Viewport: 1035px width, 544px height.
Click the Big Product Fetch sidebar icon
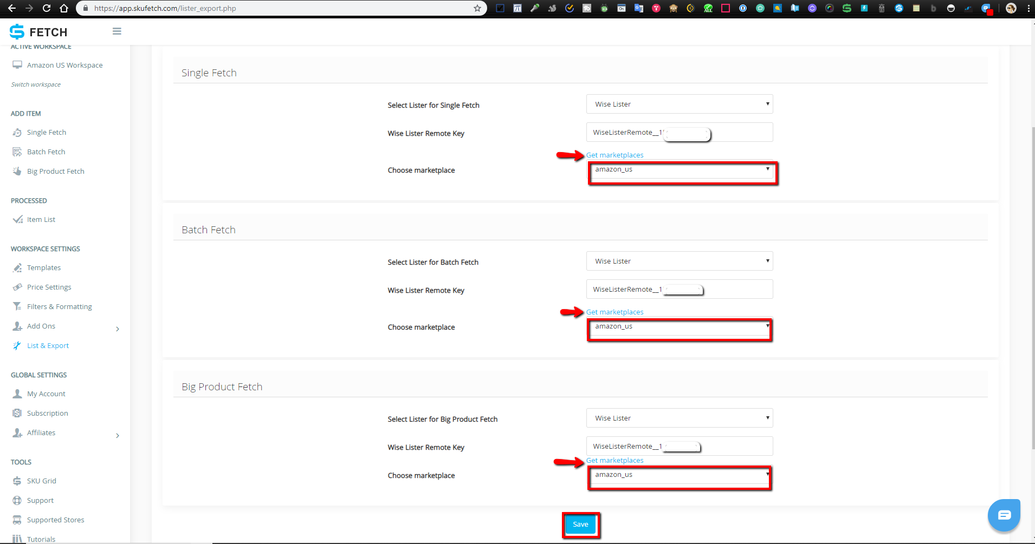pyautogui.click(x=17, y=172)
